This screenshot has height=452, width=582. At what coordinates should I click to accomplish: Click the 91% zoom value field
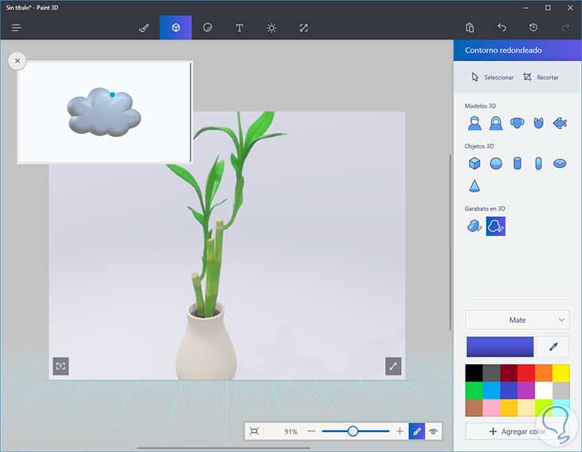pyautogui.click(x=291, y=431)
